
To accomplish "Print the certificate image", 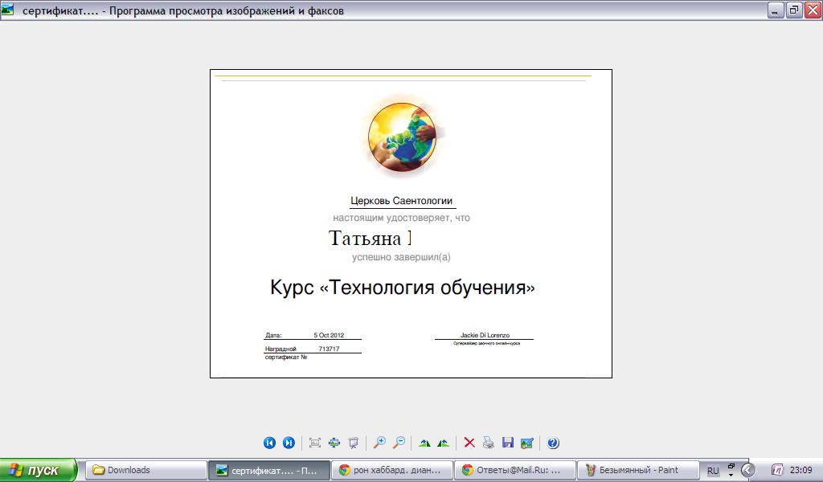I will click(x=489, y=443).
